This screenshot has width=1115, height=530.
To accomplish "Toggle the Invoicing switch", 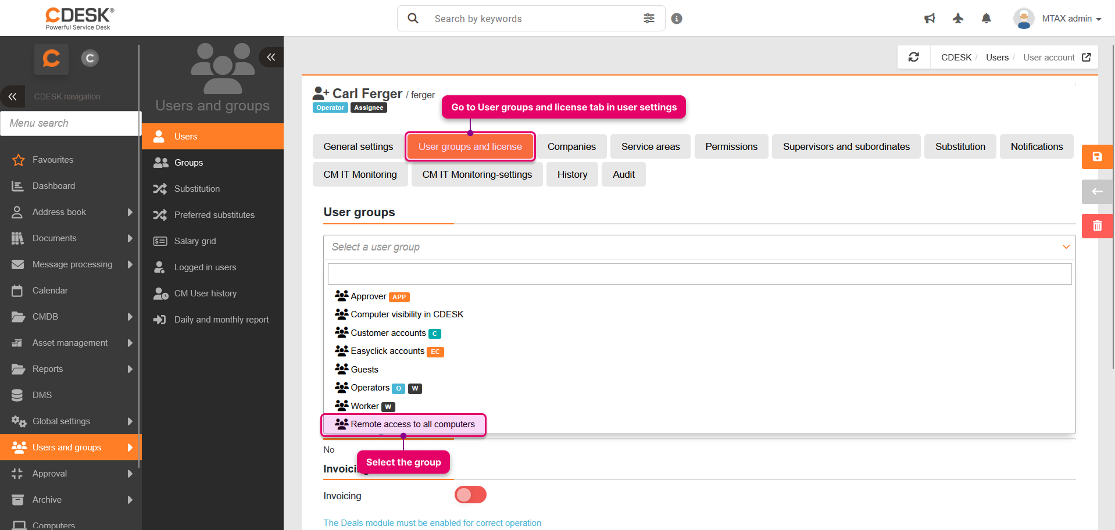I will click(x=470, y=495).
